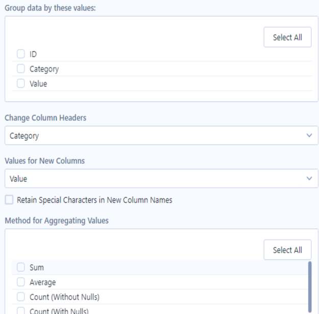This screenshot has width=319, height=314.
Task: Click chevron arrow of Value dropdown
Action: click(x=309, y=178)
